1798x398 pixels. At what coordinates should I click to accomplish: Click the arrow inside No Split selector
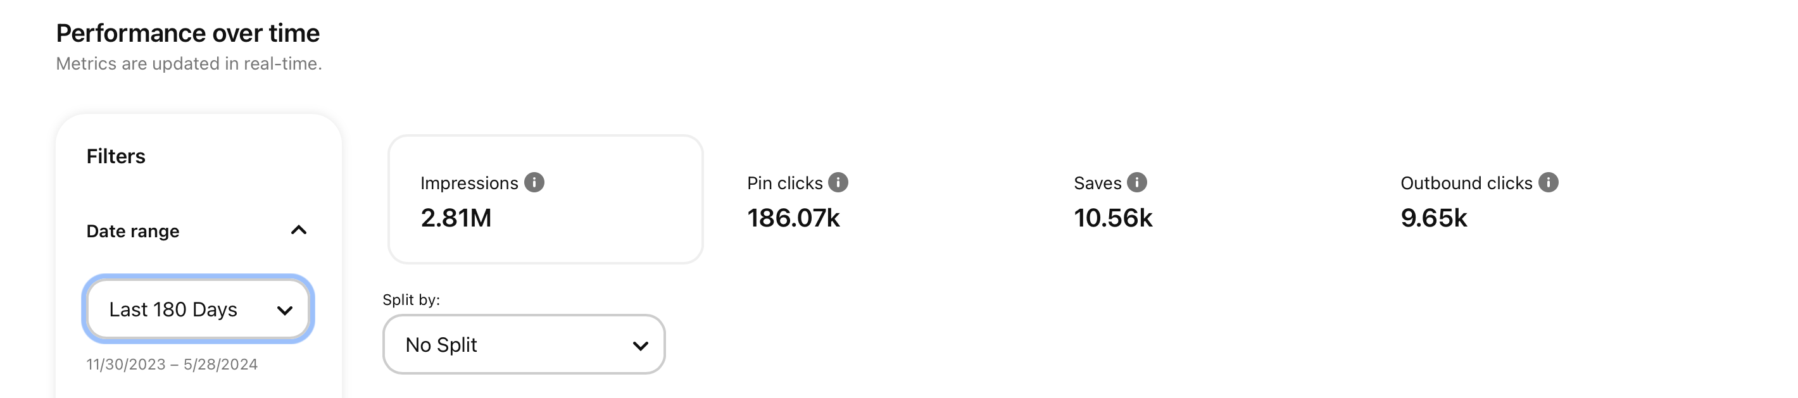[x=640, y=345]
